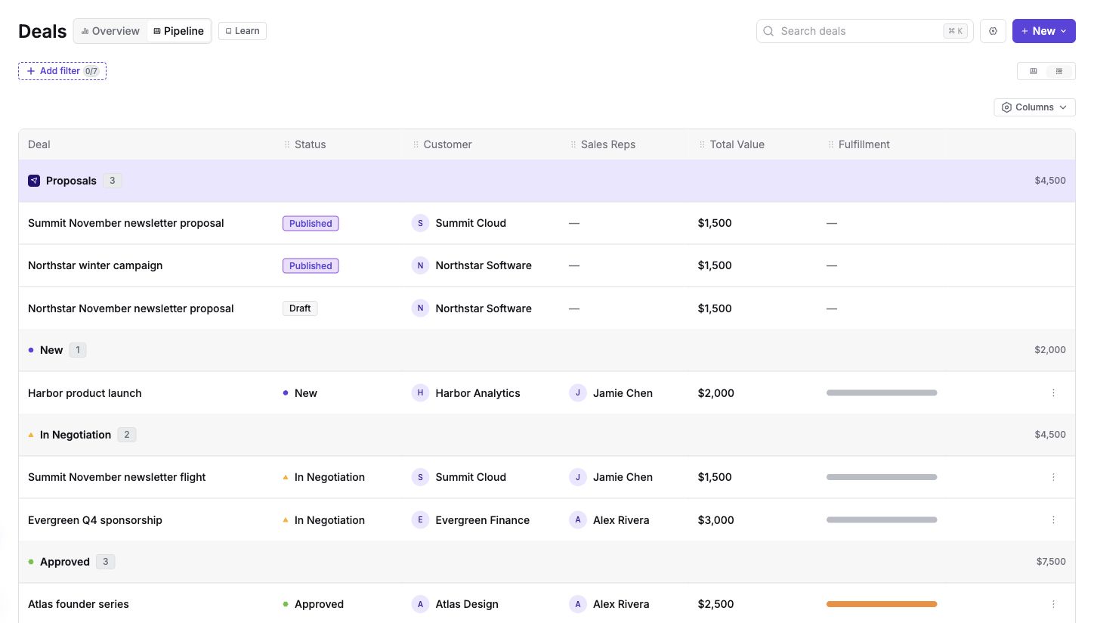Switch to the Overview tab
This screenshot has height=623, width=1094.
[110, 31]
